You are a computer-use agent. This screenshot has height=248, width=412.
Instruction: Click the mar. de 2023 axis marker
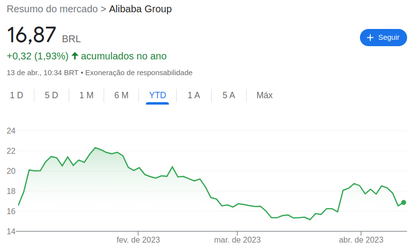pyautogui.click(x=237, y=240)
